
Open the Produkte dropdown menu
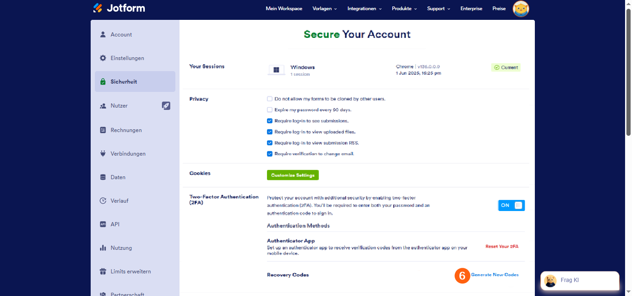click(404, 9)
